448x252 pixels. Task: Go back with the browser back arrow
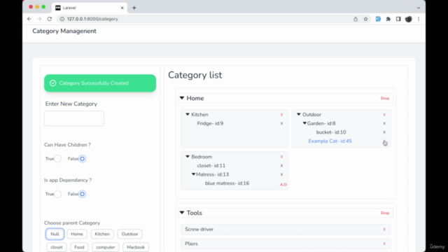(x=29, y=19)
